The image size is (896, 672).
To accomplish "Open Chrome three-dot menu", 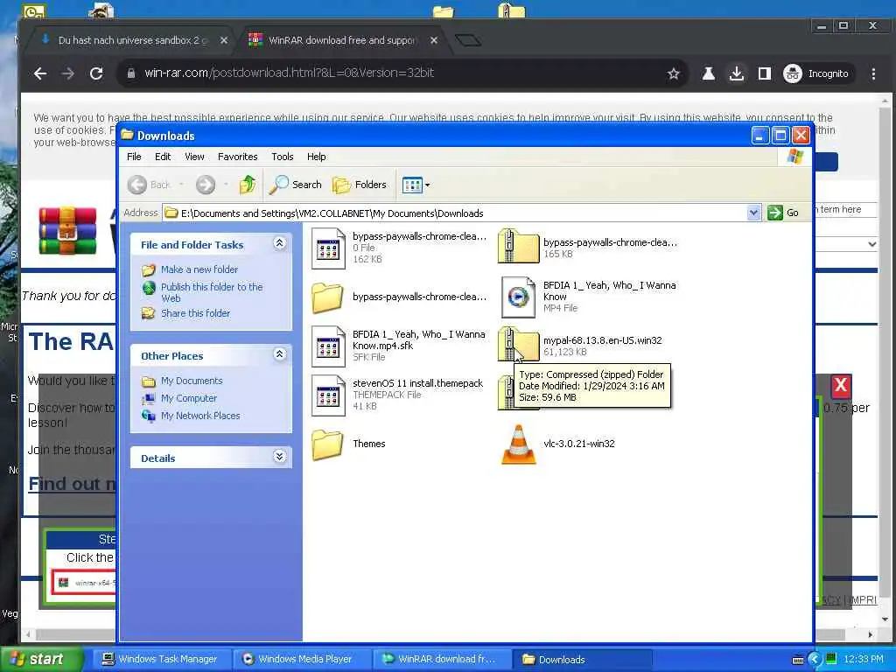I will click(x=873, y=73).
